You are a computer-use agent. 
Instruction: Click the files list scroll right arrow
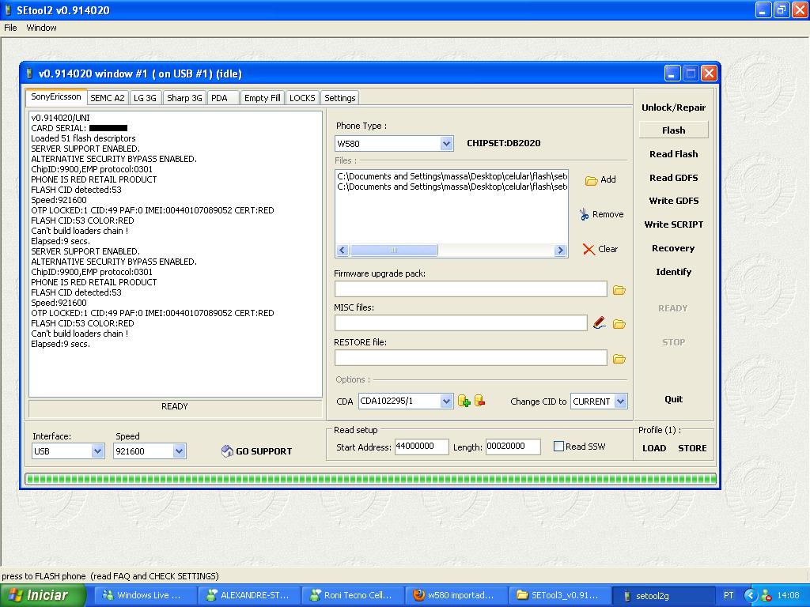(x=560, y=251)
